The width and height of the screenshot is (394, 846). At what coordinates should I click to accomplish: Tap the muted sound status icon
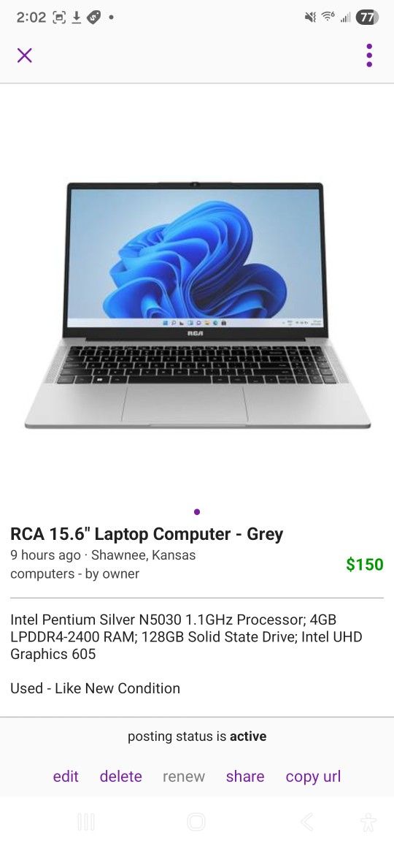[310, 18]
